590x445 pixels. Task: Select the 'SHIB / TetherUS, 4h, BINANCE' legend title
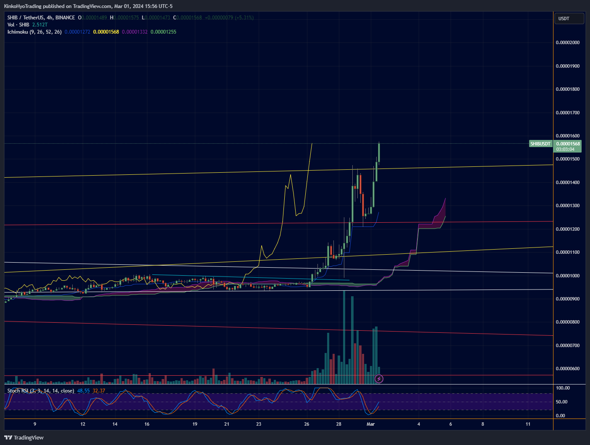coord(41,18)
